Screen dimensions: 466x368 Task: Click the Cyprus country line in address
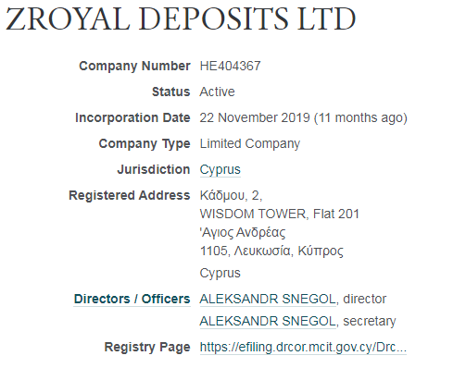[x=220, y=274]
